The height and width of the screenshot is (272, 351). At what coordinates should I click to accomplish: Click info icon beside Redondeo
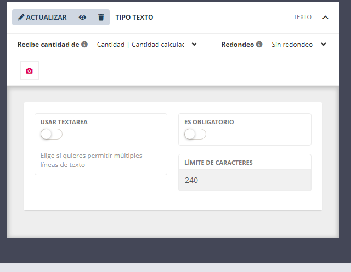pyautogui.click(x=259, y=45)
